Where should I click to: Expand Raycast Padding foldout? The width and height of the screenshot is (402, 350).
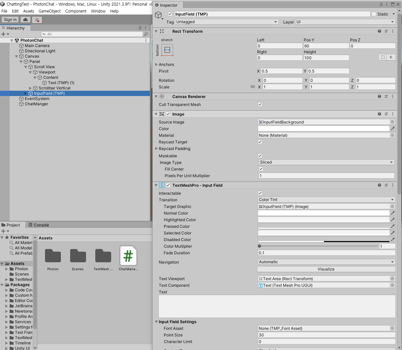coord(156,148)
